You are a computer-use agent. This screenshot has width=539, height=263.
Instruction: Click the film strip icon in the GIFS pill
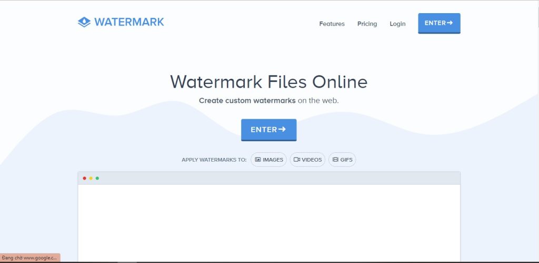(x=335, y=160)
